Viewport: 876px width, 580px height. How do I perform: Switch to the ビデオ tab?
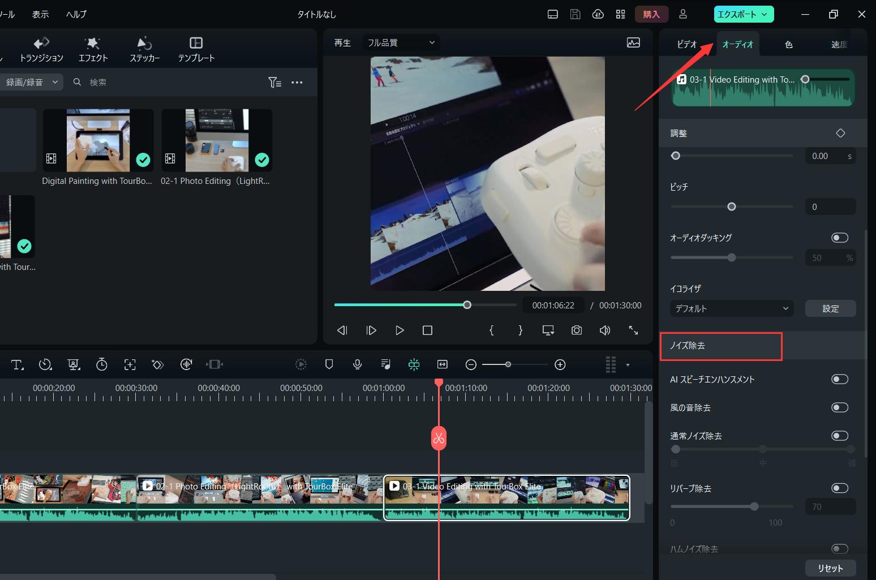tap(686, 44)
